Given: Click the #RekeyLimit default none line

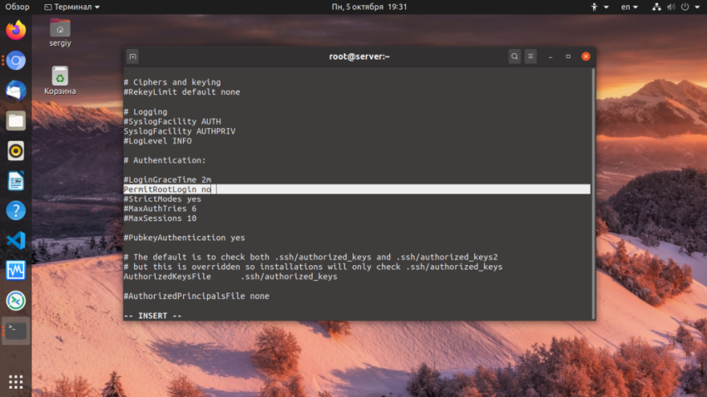Looking at the screenshot, I should 181,92.
